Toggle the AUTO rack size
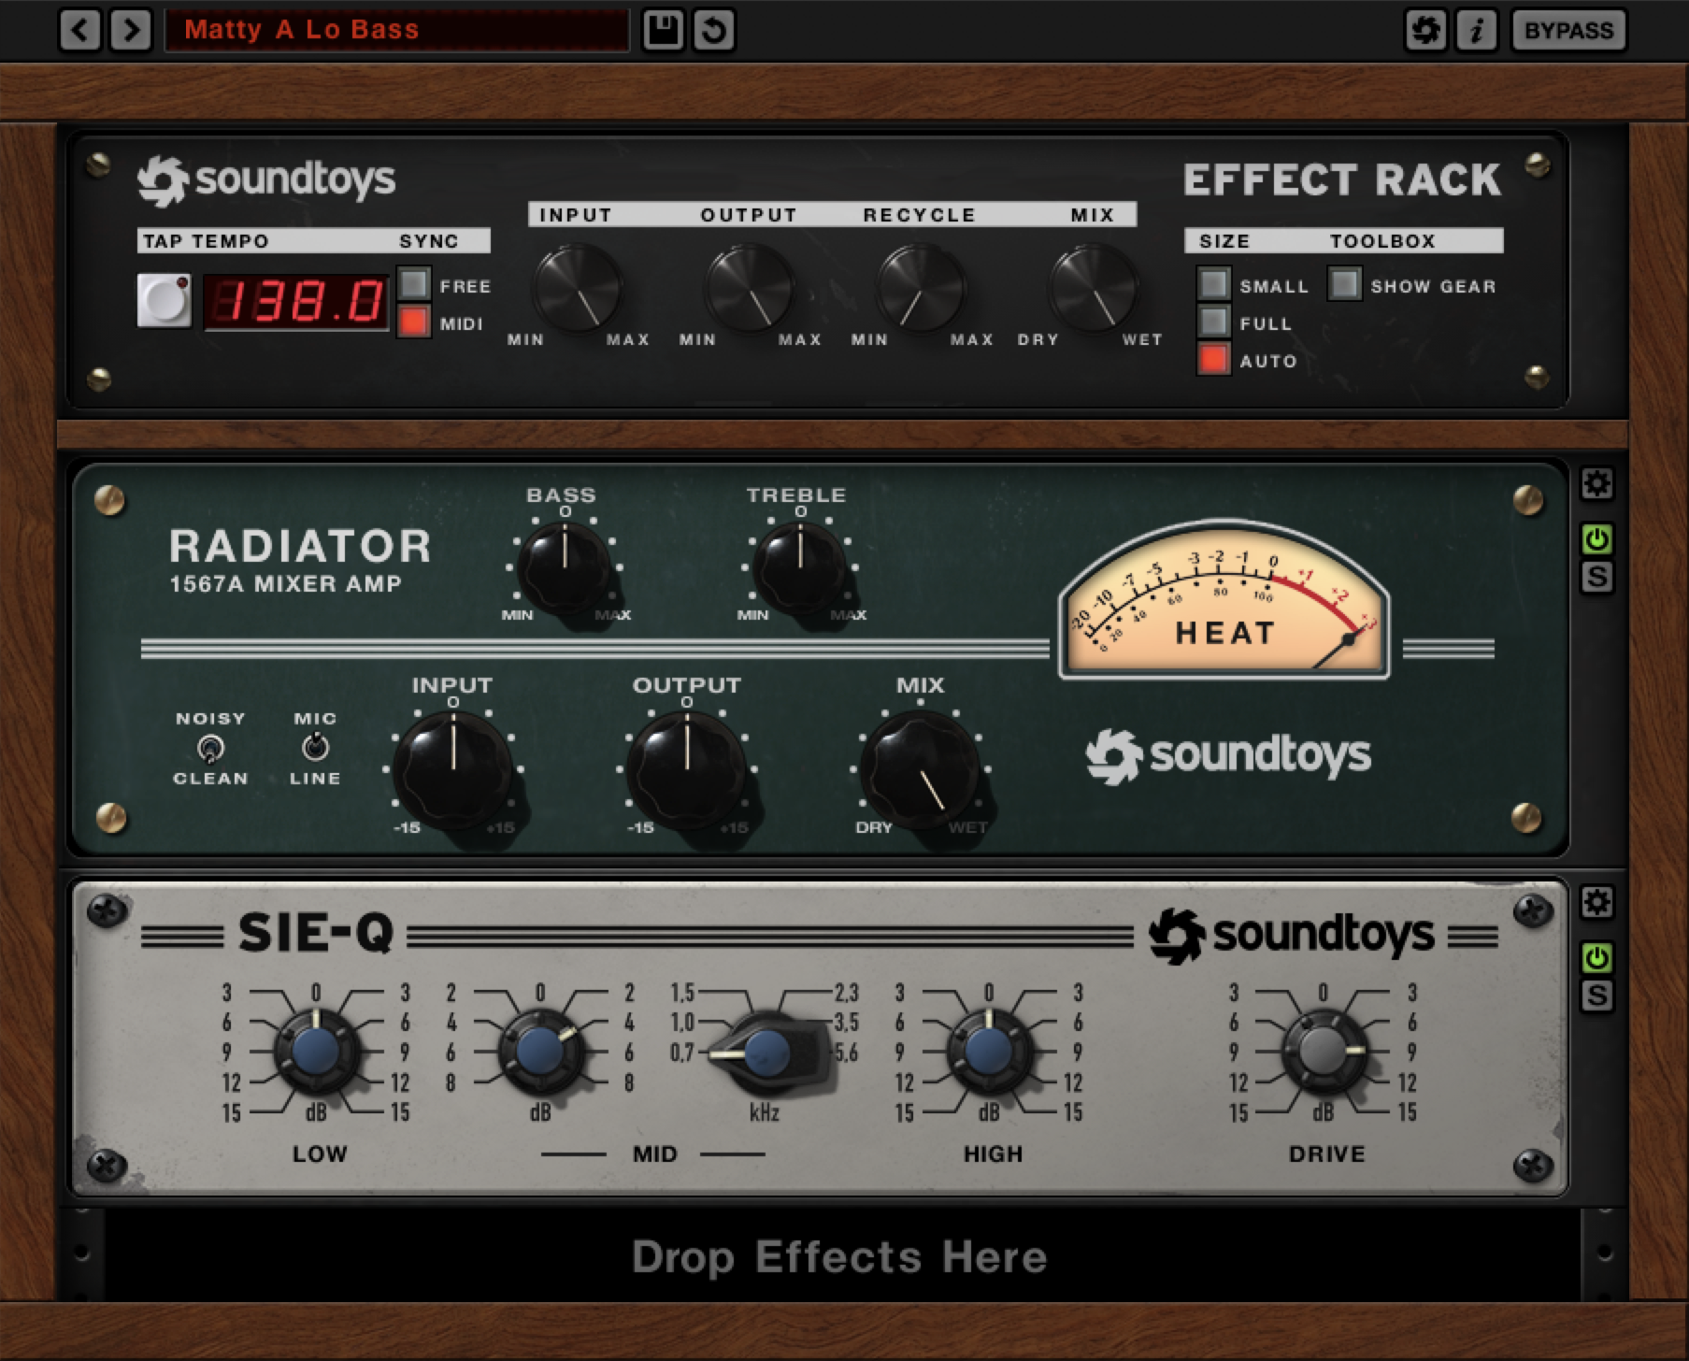The width and height of the screenshot is (1689, 1361). point(1213,359)
